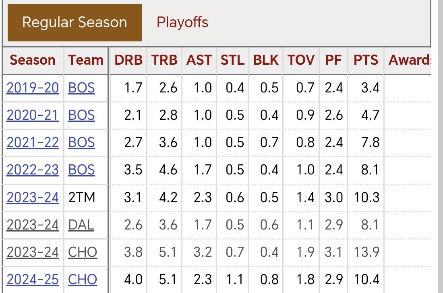Sort table by STL column header

coord(232,60)
